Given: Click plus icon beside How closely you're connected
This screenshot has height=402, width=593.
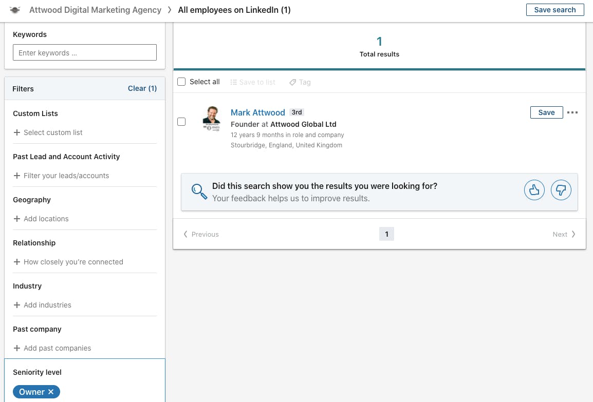Looking at the screenshot, I should tap(16, 262).
